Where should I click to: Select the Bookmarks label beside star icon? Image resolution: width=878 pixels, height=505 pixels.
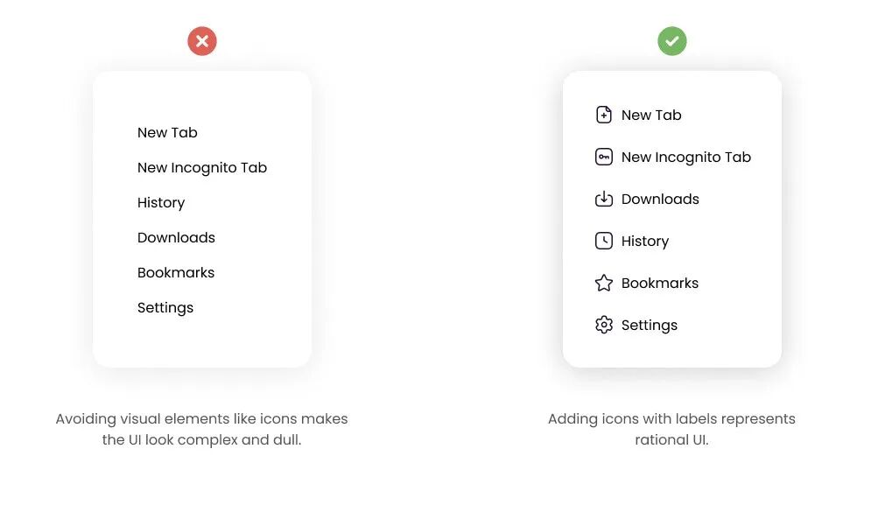tap(660, 283)
